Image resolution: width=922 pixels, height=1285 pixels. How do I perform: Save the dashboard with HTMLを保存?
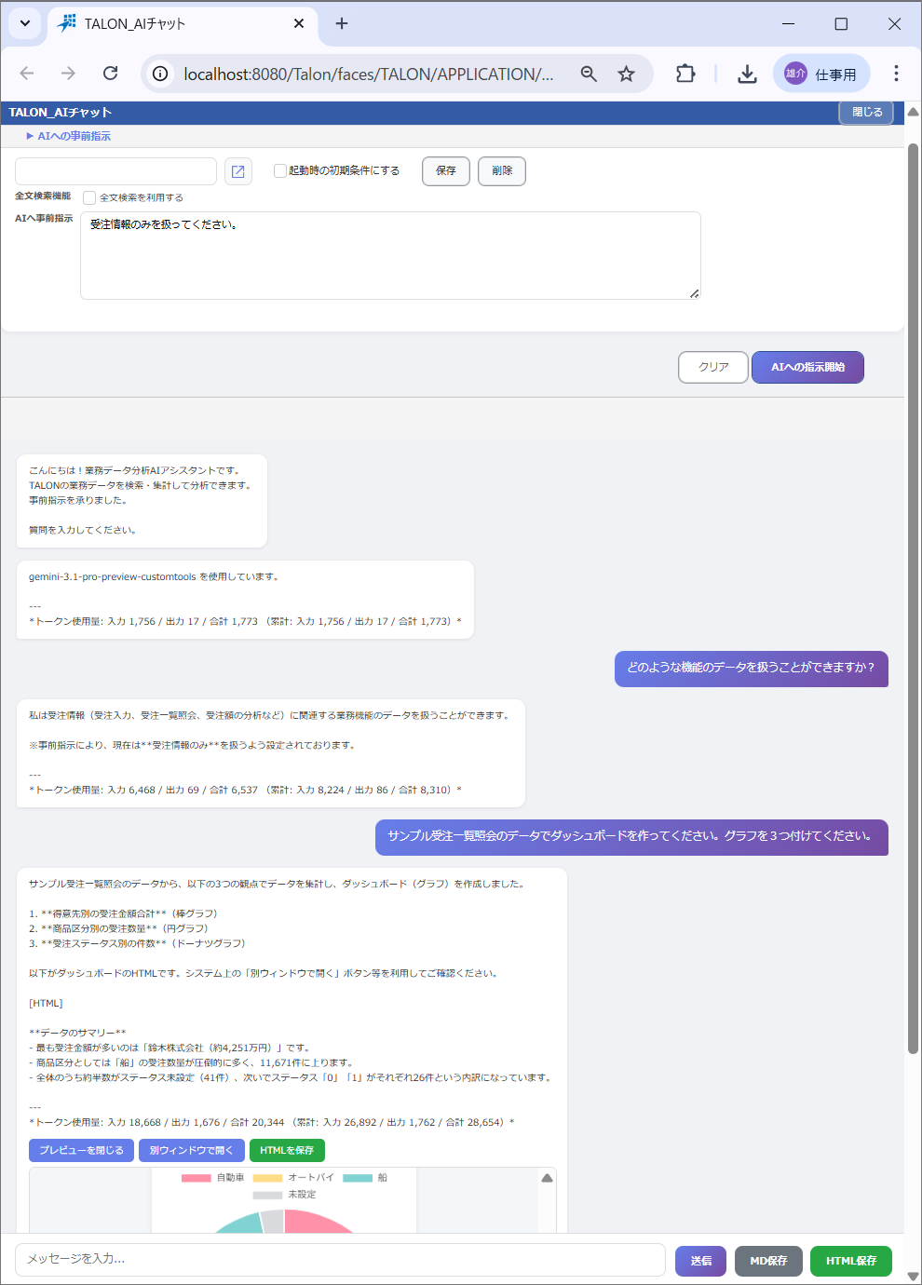coord(286,1150)
